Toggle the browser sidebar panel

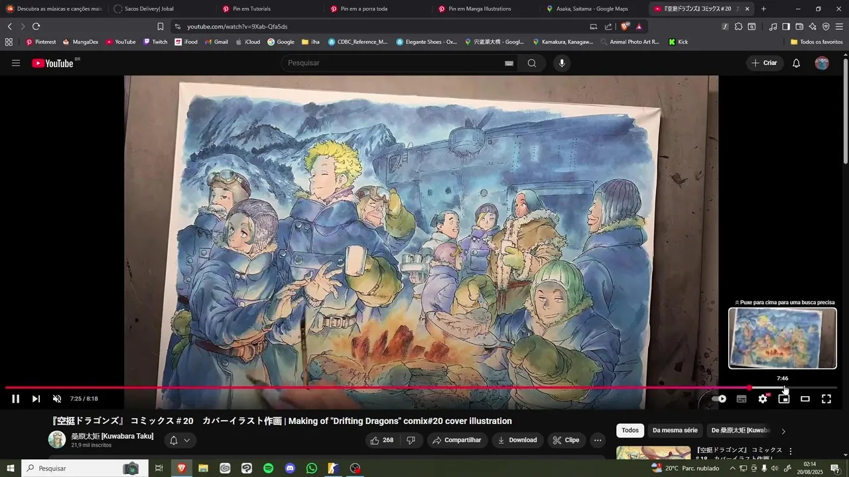click(x=786, y=26)
